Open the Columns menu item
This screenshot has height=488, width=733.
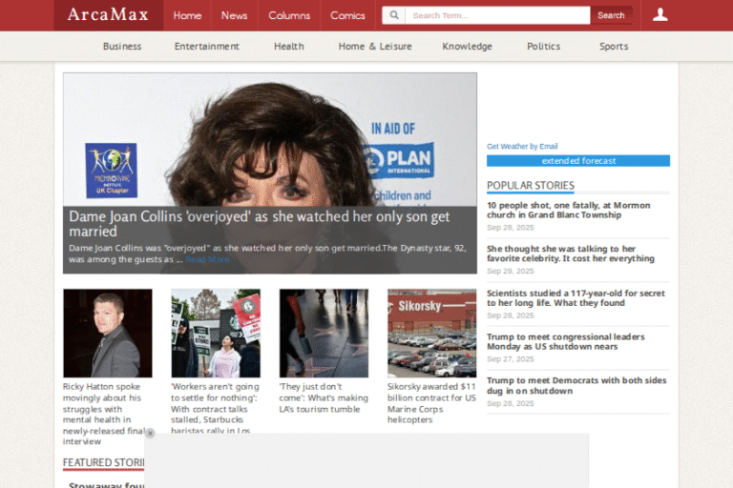289,15
